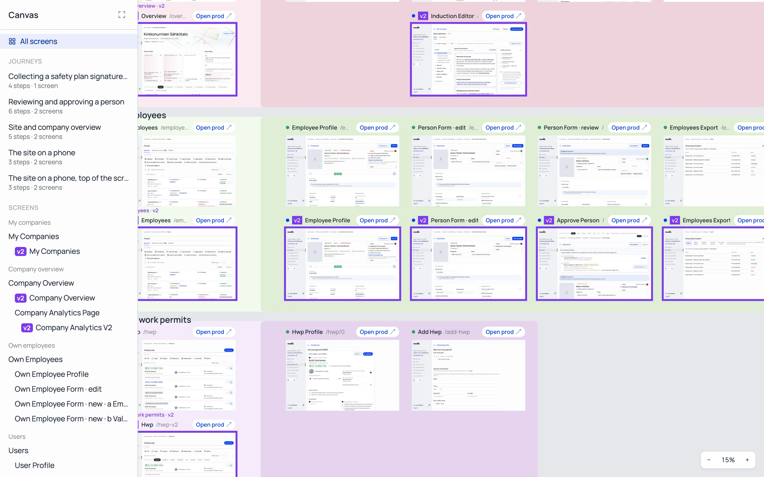Click the work permits section heading

click(x=165, y=320)
